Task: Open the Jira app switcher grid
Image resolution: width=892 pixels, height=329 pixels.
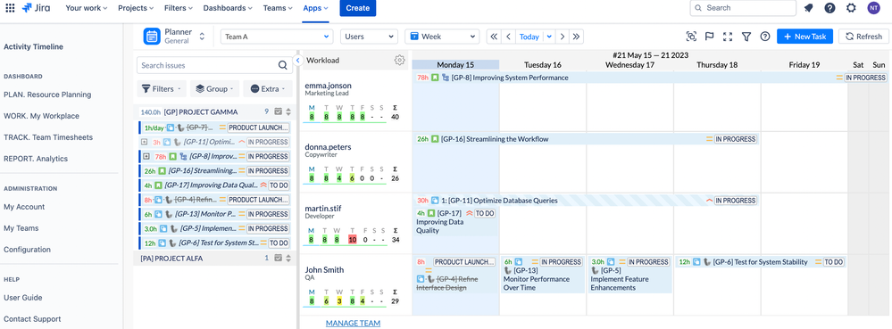Action: 10,8
